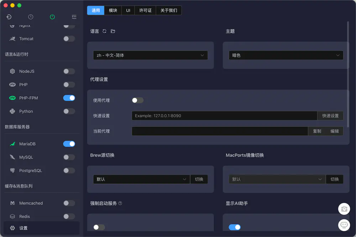Select the PHP-FPM label in sidebar

tap(28, 98)
